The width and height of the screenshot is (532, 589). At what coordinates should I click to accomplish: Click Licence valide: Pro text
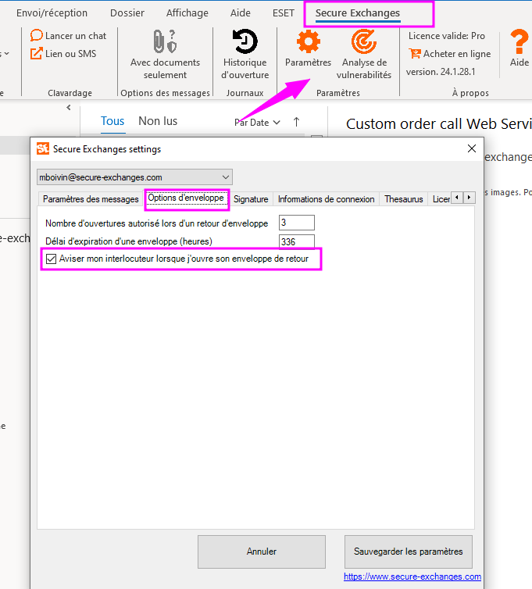coord(447,36)
